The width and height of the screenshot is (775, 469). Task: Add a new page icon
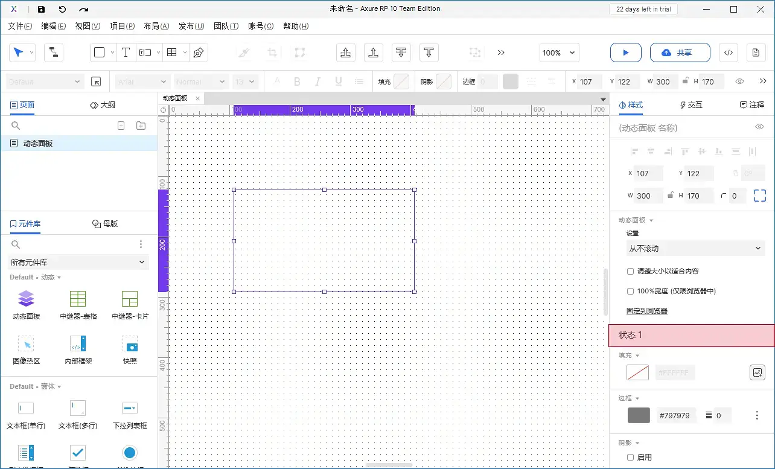click(121, 126)
